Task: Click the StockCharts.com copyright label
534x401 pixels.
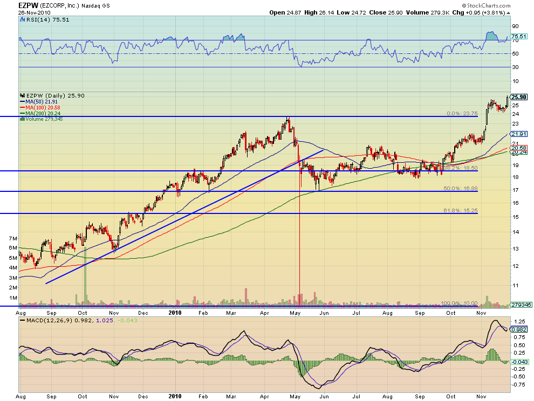Action: pos(487,5)
